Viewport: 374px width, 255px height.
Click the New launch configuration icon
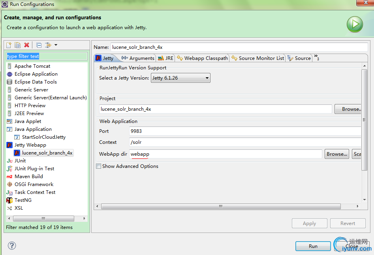point(9,45)
